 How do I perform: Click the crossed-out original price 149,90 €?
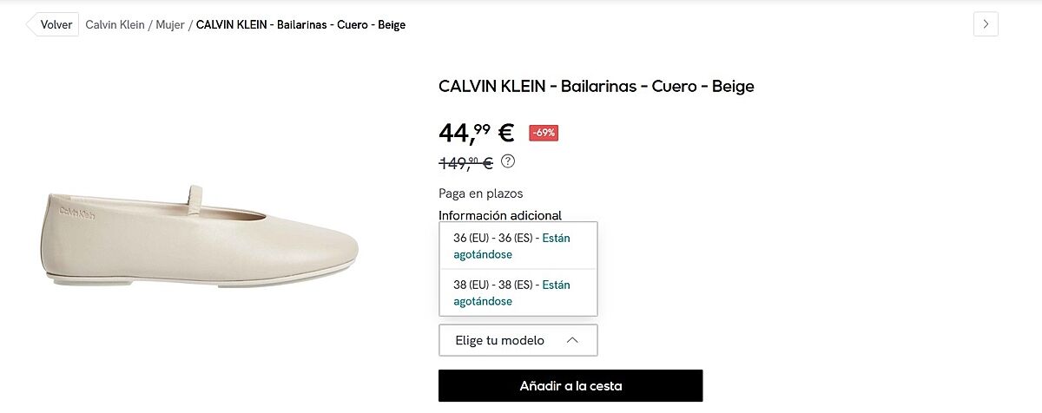(x=466, y=162)
